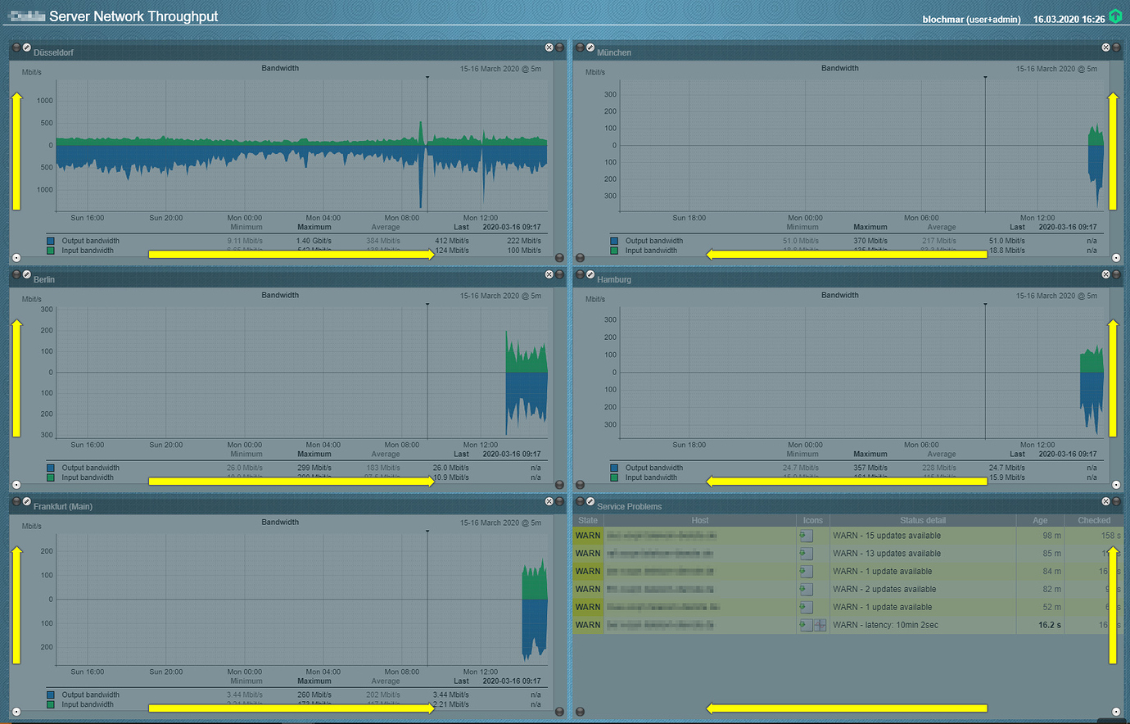Toggle the top-left anchor of the Düsseldorf dashlet

click(16, 48)
